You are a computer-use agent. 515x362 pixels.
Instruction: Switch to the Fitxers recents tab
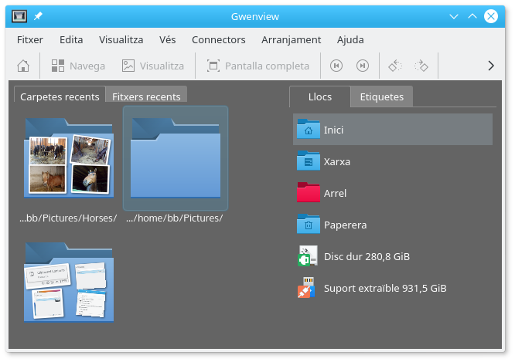tap(146, 96)
